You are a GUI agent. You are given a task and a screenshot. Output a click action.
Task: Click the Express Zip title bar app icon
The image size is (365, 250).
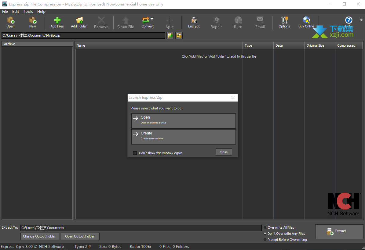tap(5, 4)
